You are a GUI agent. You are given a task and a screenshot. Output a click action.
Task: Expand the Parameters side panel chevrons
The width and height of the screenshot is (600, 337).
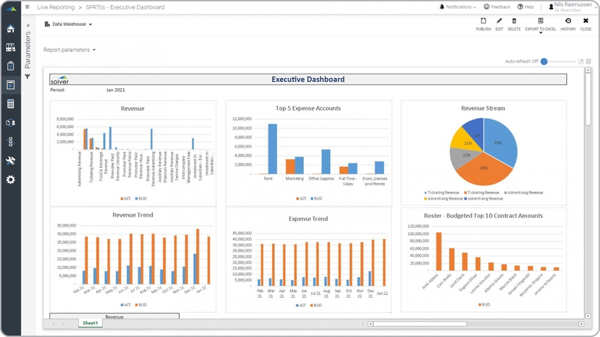[28, 26]
